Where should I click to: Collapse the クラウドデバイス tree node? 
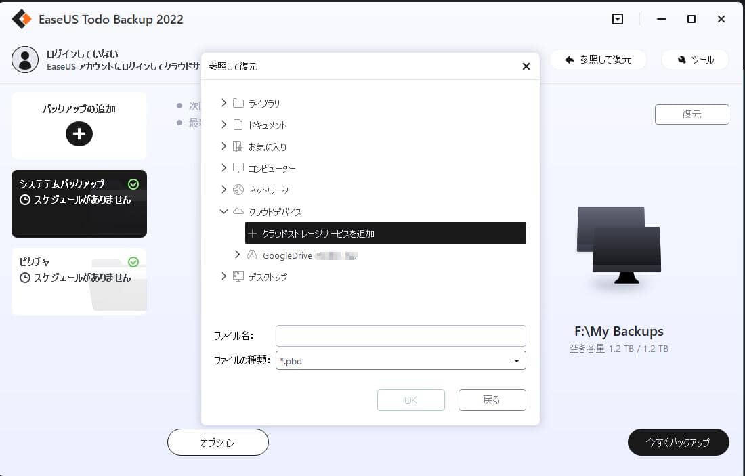pos(223,211)
